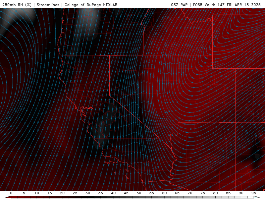Click the colorbar label "35"
This screenshot has width=265, height=199.
click(x=101, y=193)
